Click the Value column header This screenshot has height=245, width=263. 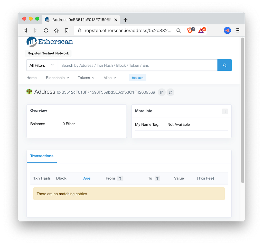coord(179,178)
